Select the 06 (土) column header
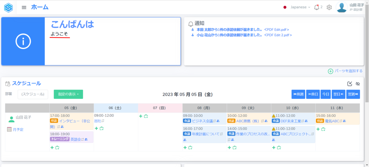The width and height of the screenshot is (369, 167). coord(116,108)
